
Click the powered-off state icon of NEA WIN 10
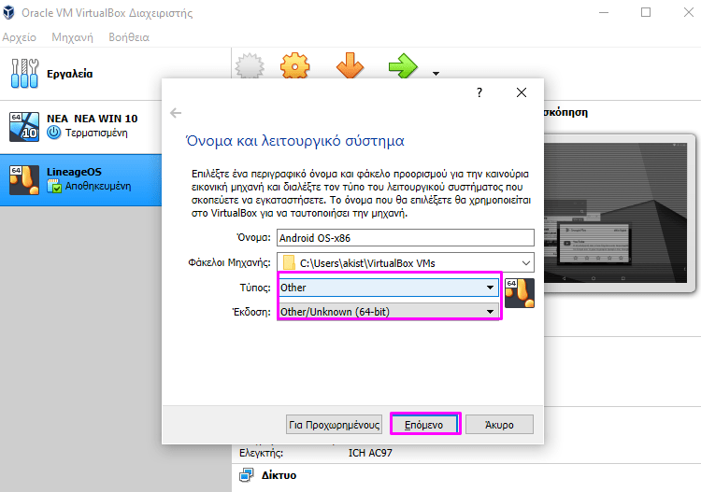tap(53, 133)
